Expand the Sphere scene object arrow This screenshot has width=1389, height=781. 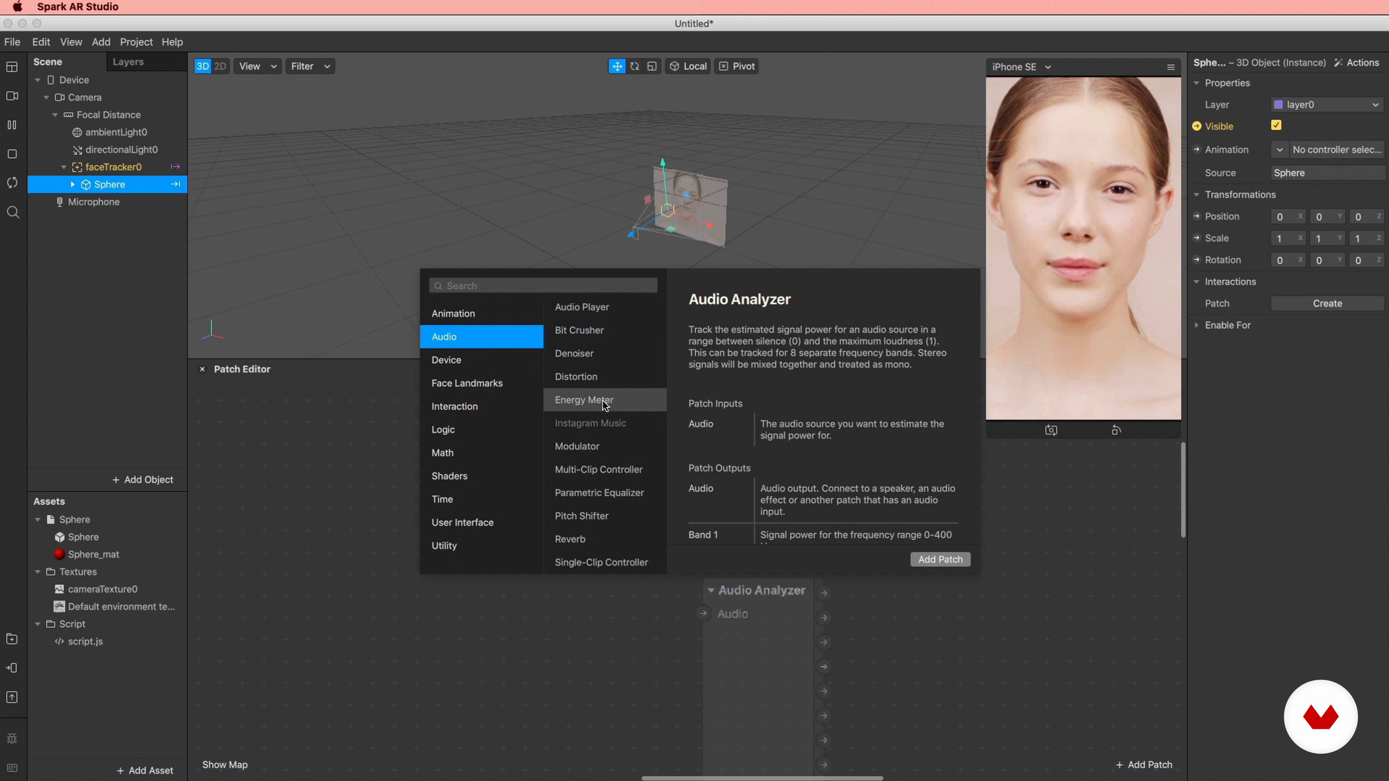coord(73,184)
